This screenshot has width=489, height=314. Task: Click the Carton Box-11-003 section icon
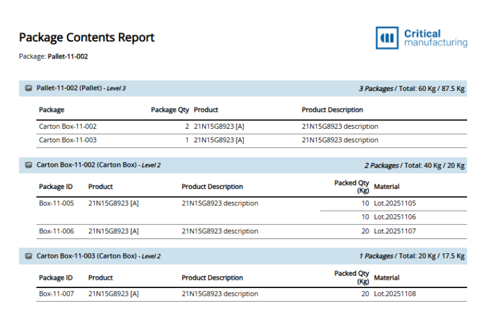[28, 256]
